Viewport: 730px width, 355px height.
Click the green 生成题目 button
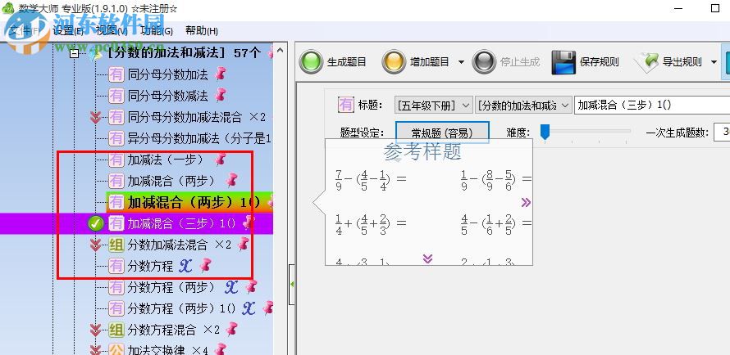coord(333,61)
